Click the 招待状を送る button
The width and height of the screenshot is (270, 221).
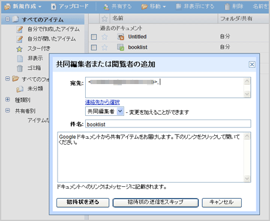coord(83,202)
